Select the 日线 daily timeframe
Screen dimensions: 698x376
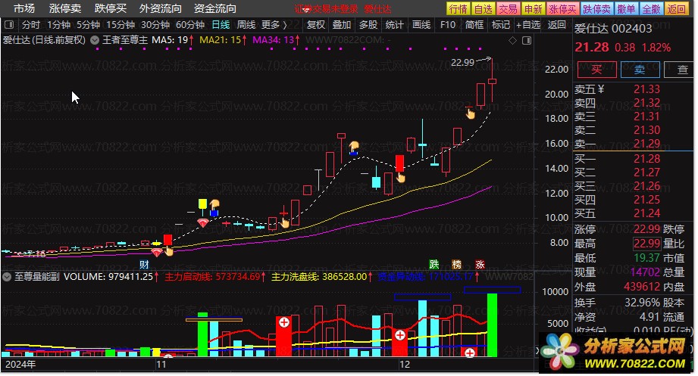pyautogui.click(x=221, y=25)
